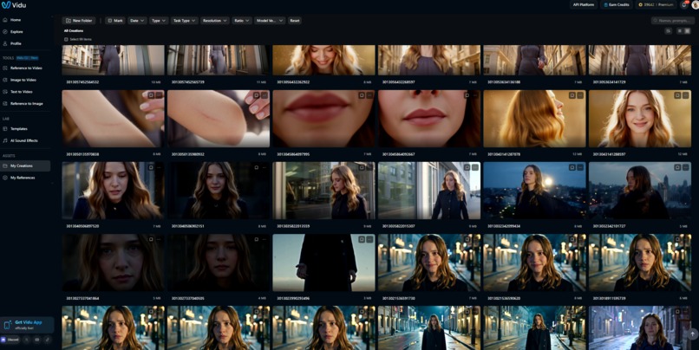
Task: Go to Explore in the sidebar
Action: click(x=26, y=31)
